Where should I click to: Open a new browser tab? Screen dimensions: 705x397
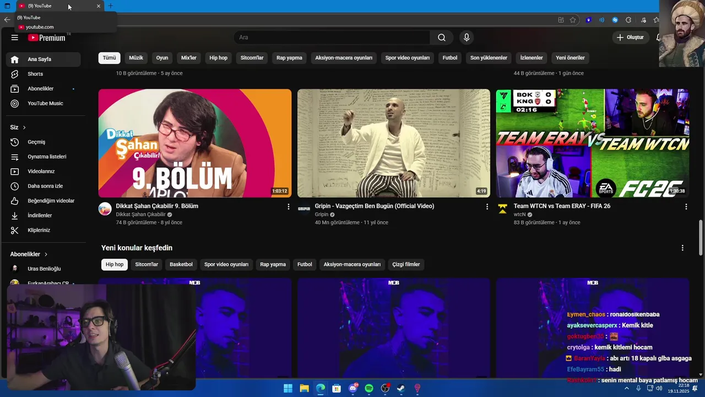(x=110, y=6)
